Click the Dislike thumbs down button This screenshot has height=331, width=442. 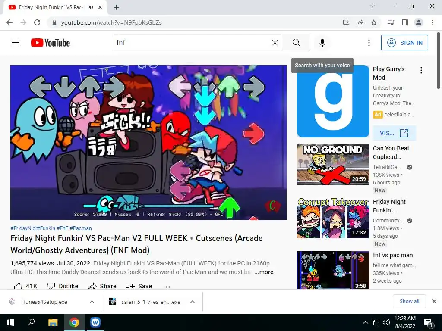point(63,286)
